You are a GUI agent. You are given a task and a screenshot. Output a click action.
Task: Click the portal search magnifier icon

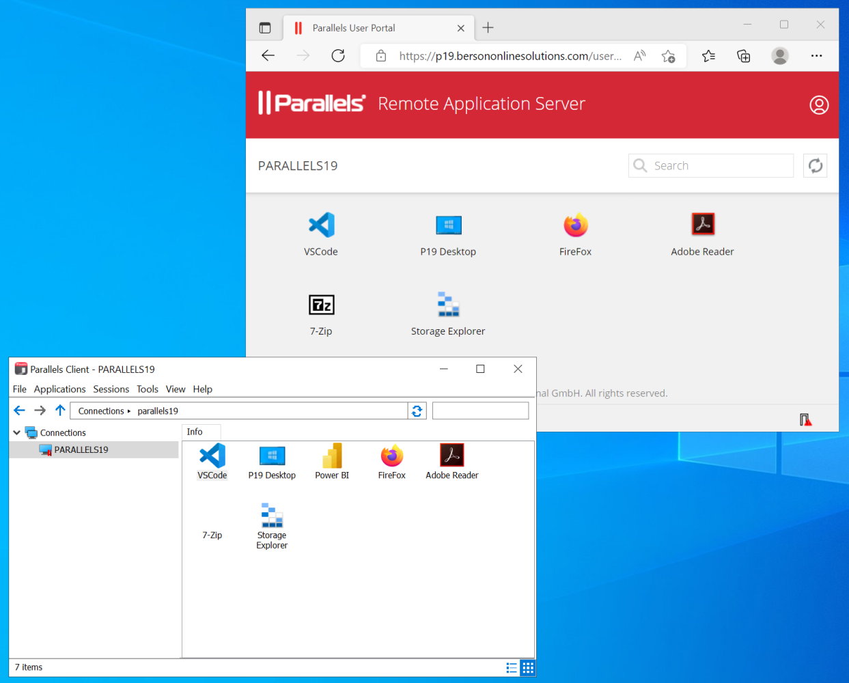[640, 165]
